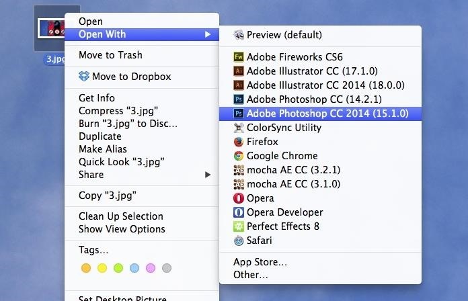Select Get Info from context menu
The height and width of the screenshot is (301, 468).
[142, 98]
